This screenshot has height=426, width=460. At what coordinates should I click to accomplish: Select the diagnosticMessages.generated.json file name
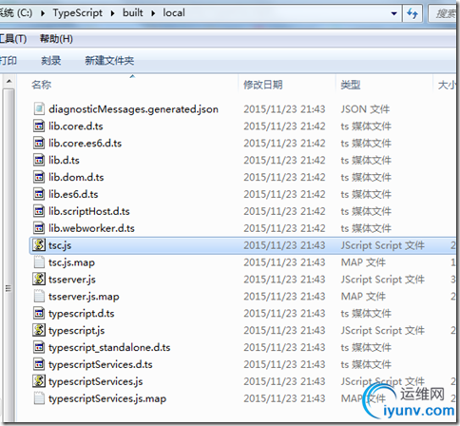(x=133, y=109)
